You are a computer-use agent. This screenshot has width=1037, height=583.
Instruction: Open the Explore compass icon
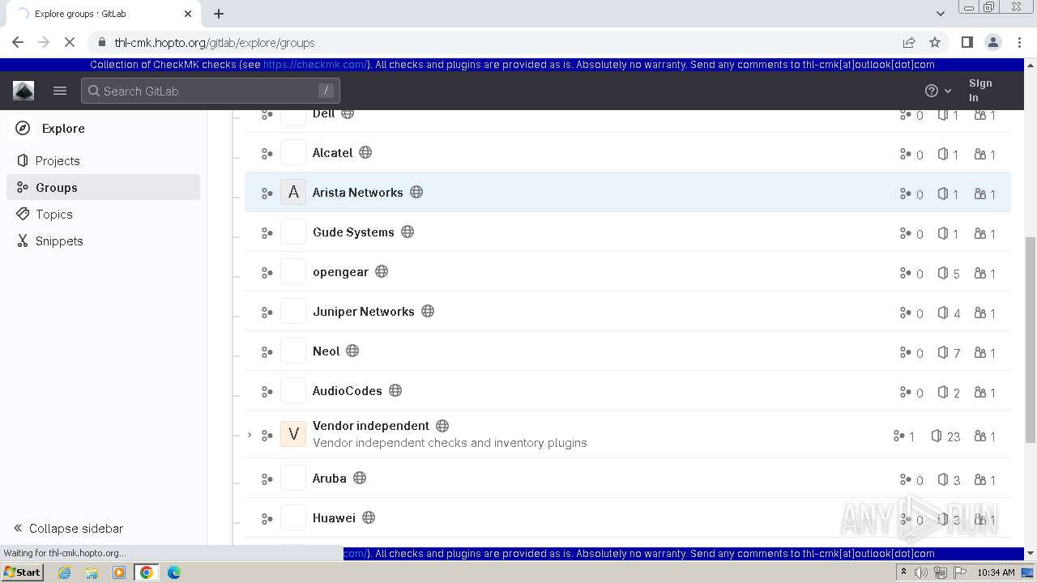pyautogui.click(x=23, y=128)
